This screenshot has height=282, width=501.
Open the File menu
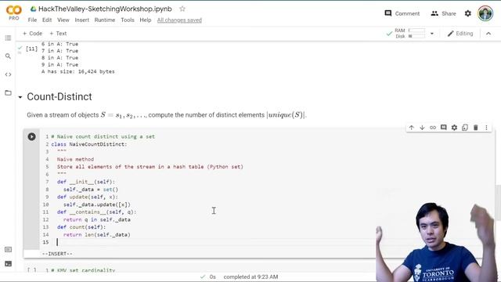(x=32, y=20)
